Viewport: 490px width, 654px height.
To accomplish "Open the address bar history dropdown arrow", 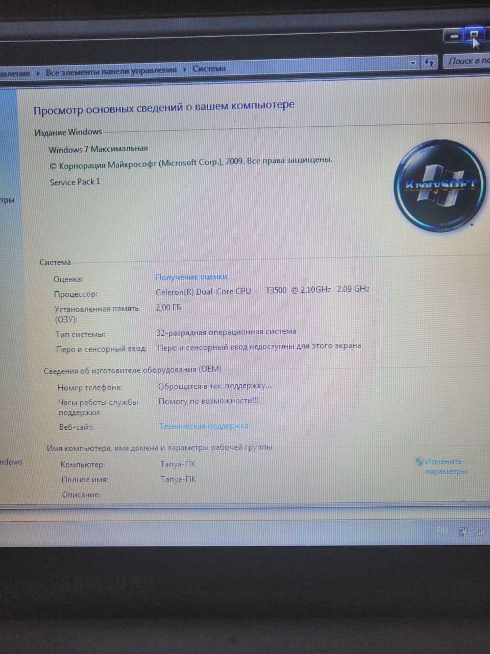I will pos(413,63).
